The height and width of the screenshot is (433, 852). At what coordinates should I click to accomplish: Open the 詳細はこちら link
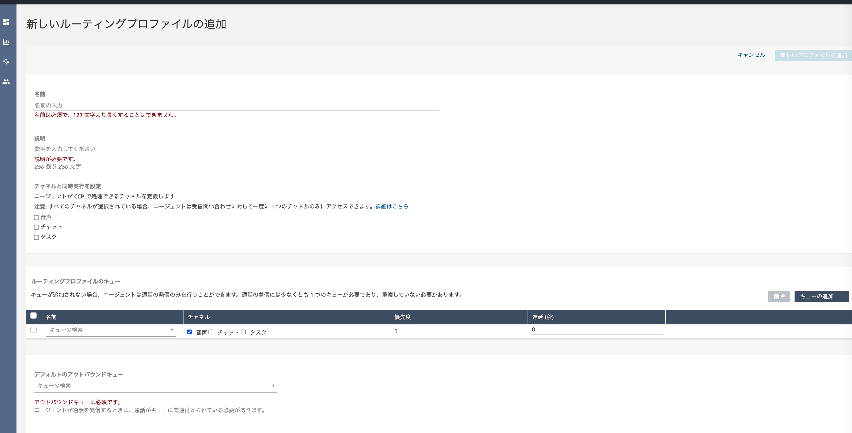[392, 206]
